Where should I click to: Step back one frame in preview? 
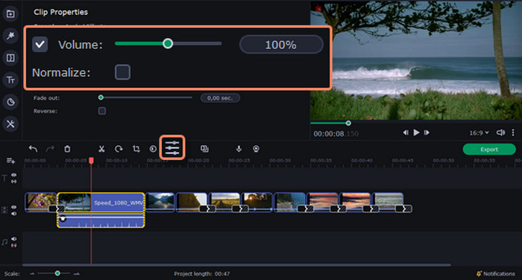(x=406, y=133)
